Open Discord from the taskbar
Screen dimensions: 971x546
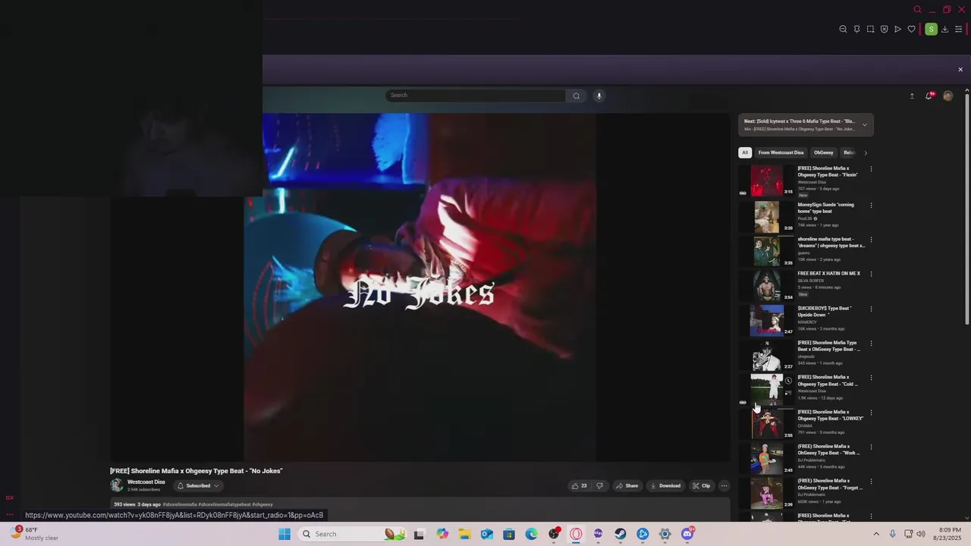687,534
